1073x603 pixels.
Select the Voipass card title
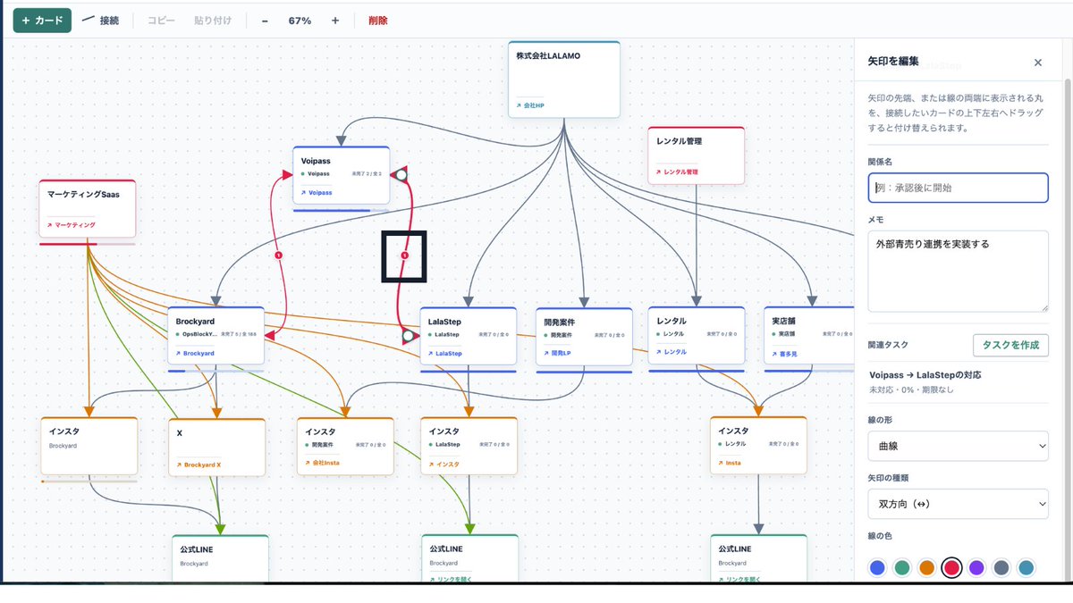coord(317,161)
